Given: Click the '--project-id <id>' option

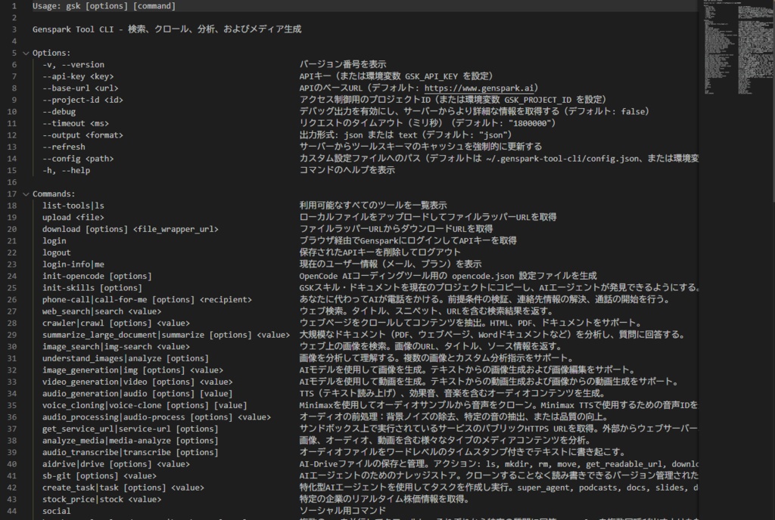Looking at the screenshot, I should pyautogui.click(x=82, y=100).
